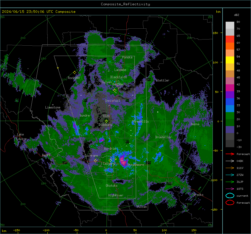Click the ThreeHills city label
The image size is (251, 234).
pos(140,122)
